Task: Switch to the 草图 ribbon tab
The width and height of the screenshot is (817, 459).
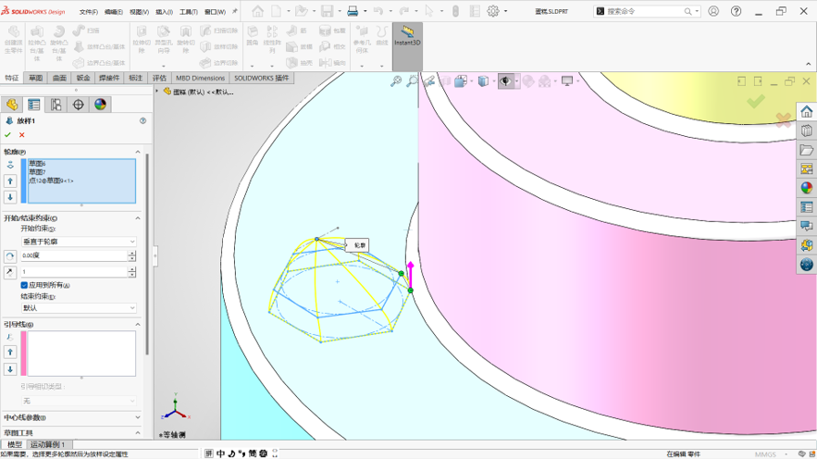Action: (35, 78)
